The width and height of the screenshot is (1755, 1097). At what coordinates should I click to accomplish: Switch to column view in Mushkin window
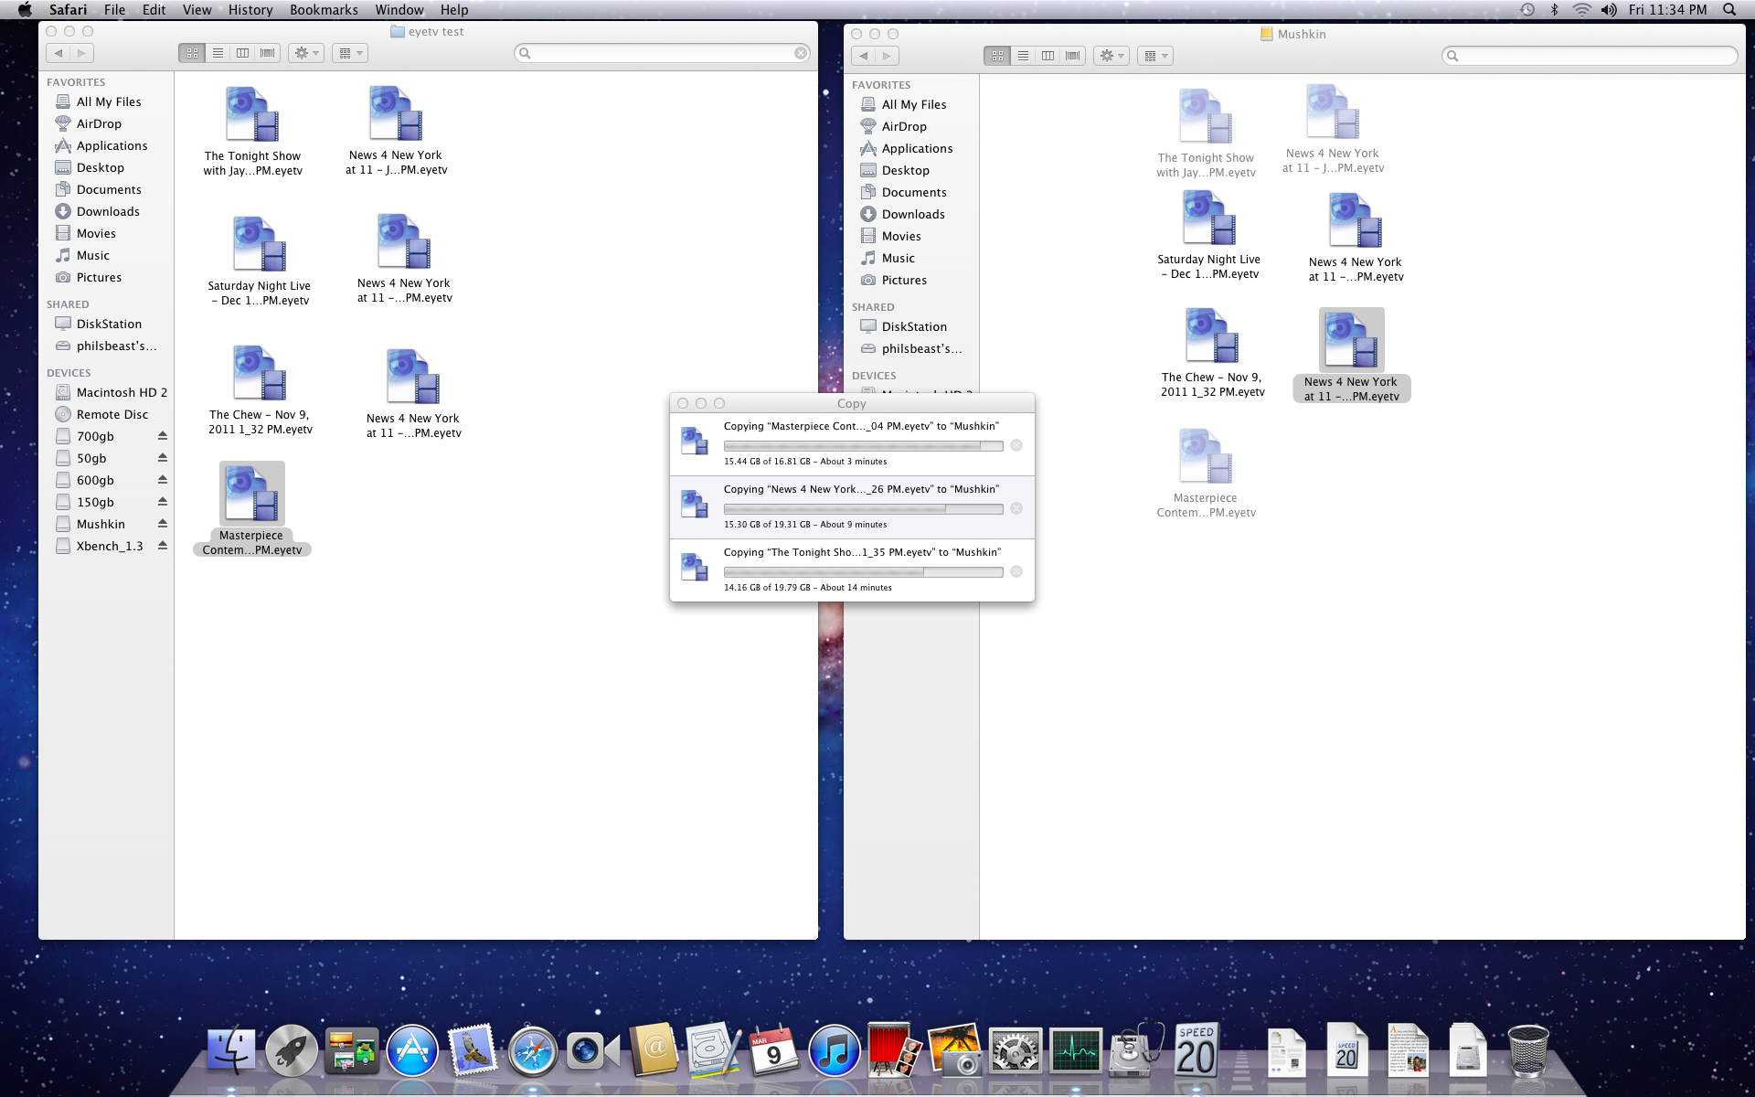1048,56
